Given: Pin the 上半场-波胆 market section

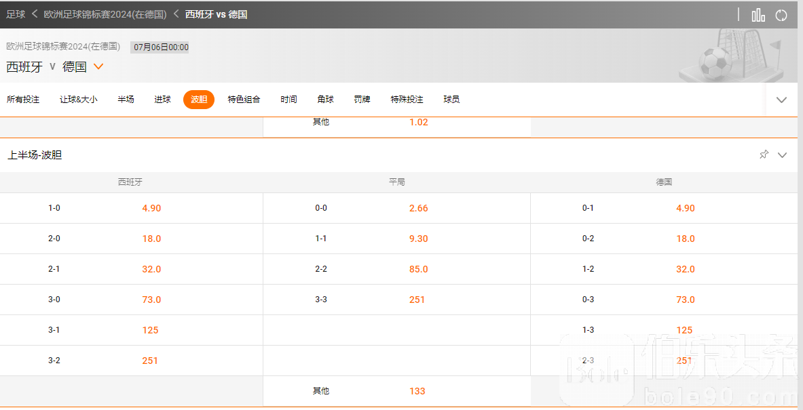Looking at the screenshot, I should pos(764,155).
